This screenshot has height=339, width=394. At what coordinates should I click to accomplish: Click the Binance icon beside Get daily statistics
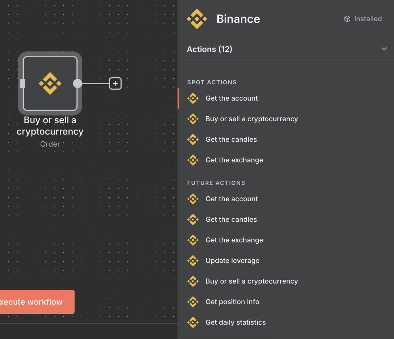(x=193, y=323)
